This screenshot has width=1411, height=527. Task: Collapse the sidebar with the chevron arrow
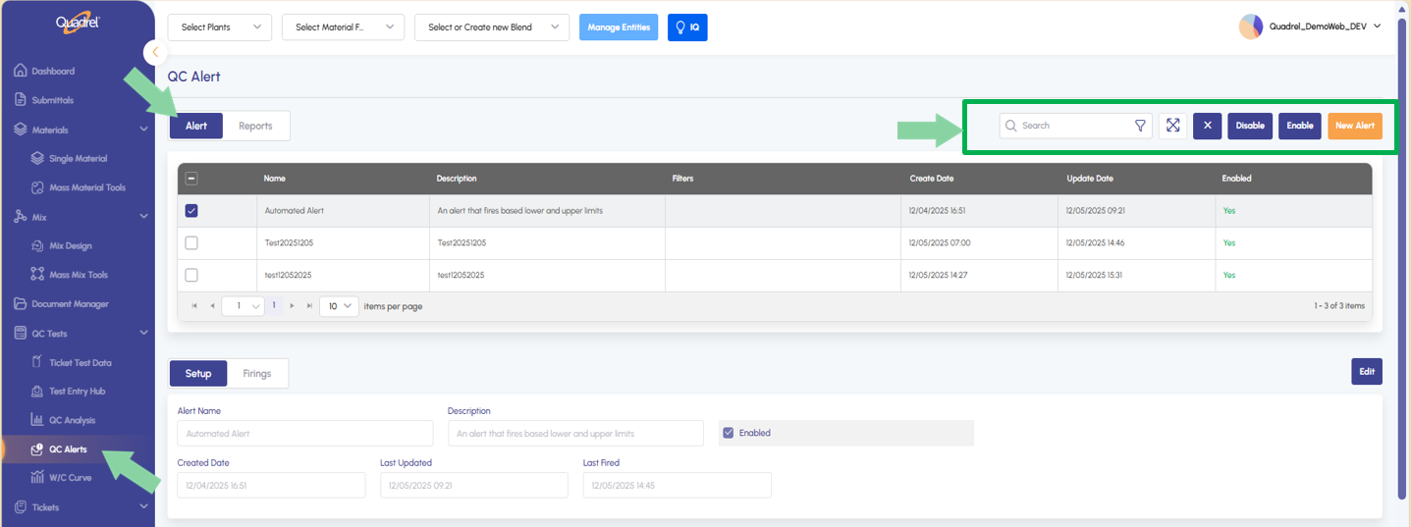(154, 52)
